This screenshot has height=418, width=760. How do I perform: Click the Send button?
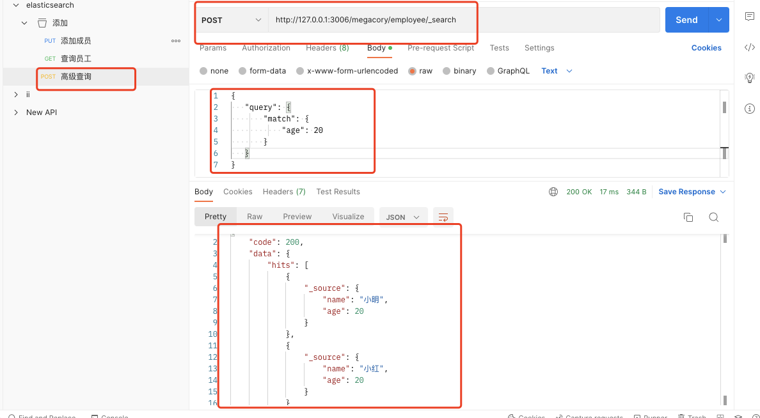pyautogui.click(x=686, y=19)
